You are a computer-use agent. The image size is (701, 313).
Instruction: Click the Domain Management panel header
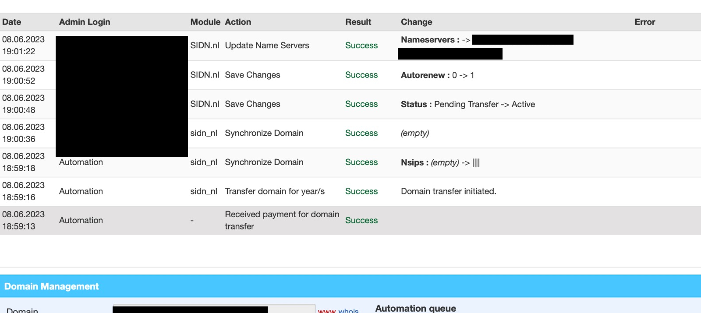[350, 286]
